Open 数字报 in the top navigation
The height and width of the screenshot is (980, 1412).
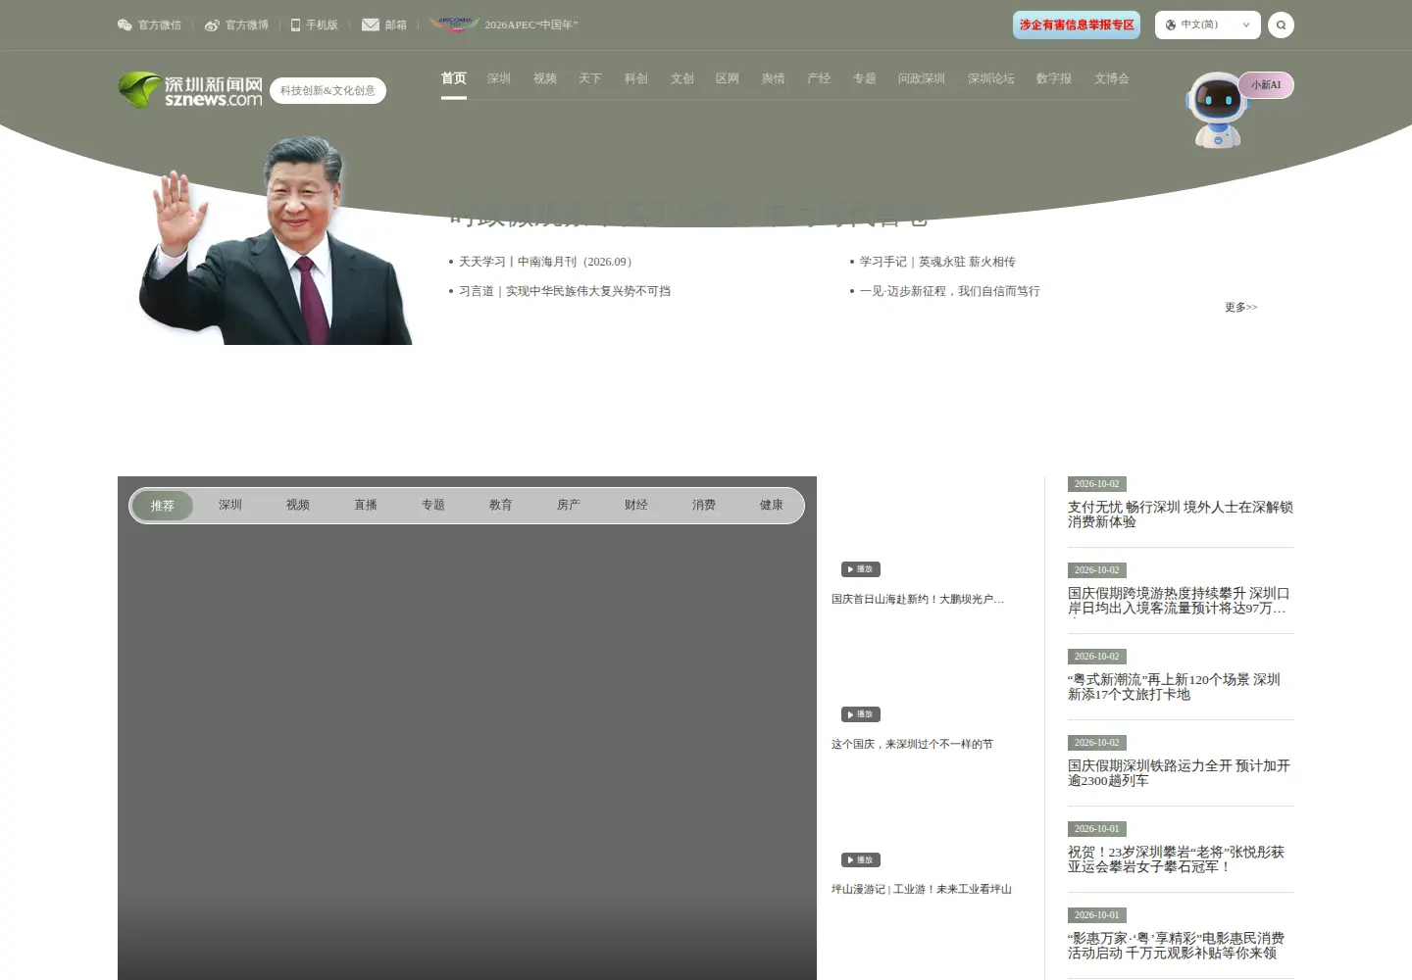1054,78
